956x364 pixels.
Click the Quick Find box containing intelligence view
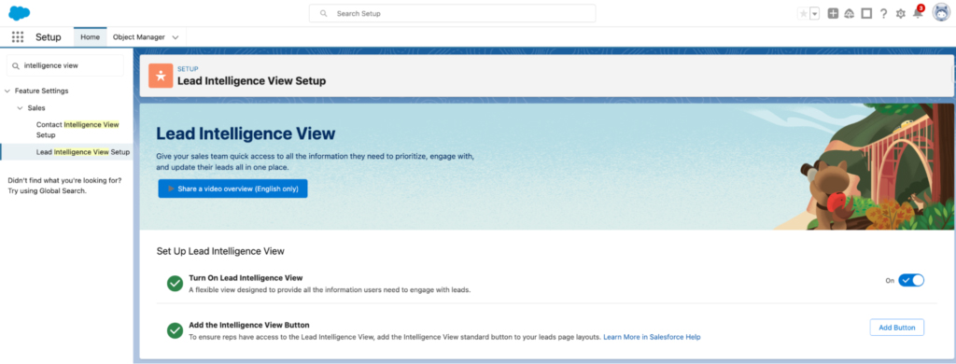pyautogui.click(x=65, y=65)
